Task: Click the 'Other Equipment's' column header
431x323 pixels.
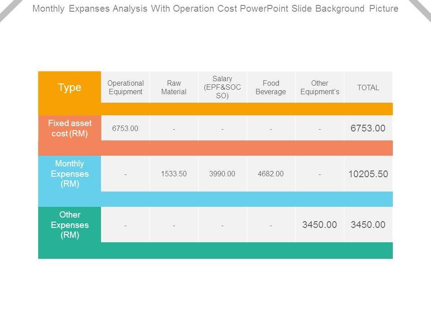Action: click(x=320, y=87)
